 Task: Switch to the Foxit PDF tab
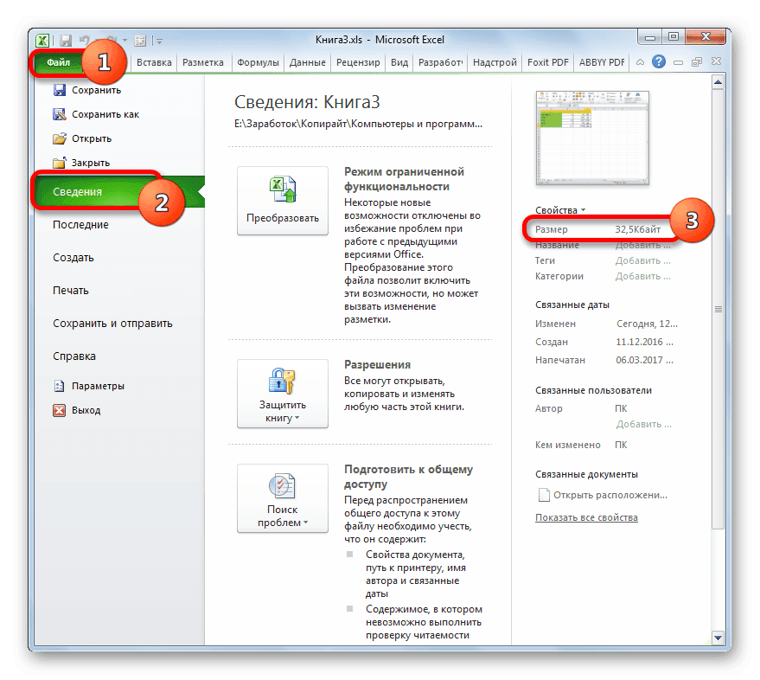click(547, 61)
